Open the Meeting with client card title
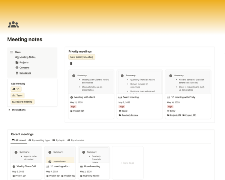This screenshot has width=225, height=180. 85,97
